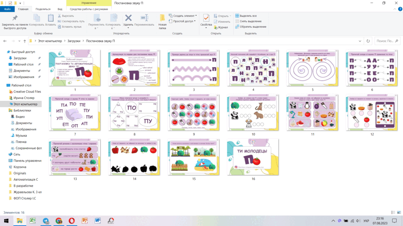
Task: Select image thumbnail 8
Action: (134, 112)
